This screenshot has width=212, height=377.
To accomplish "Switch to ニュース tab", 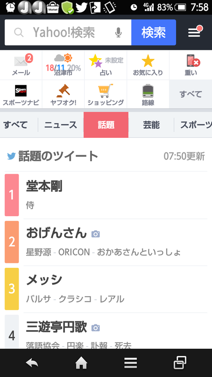I will pyautogui.click(x=61, y=125).
